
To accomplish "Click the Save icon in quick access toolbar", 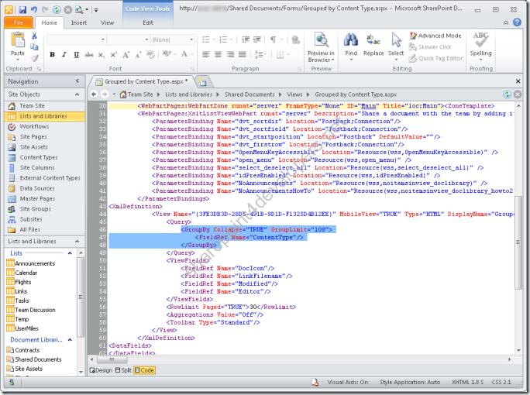I will click(x=22, y=10).
